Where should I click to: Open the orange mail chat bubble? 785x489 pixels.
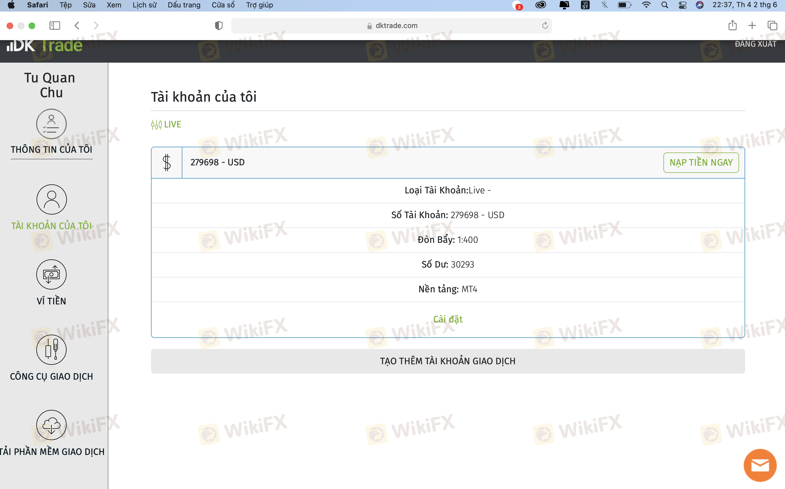tap(760, 465)
